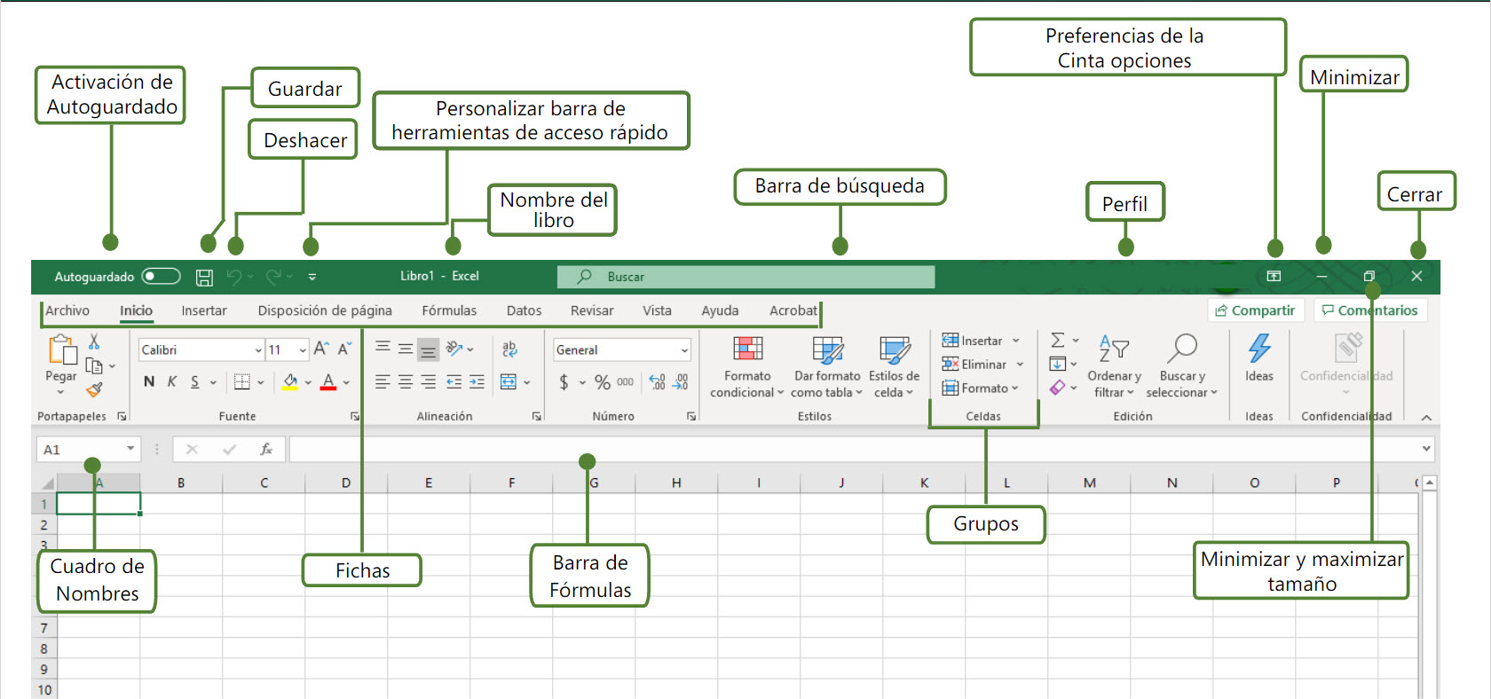Select the Format Painter brush icon

coord(95,389)
